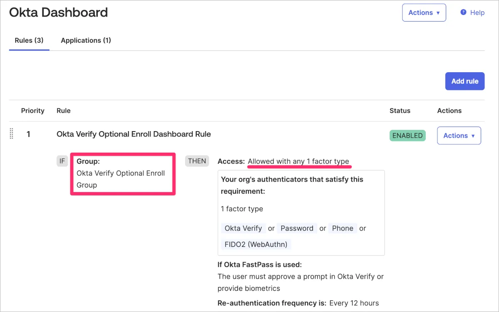Expand the Actions menu for the ENABLED rule
Screen dimensions: 499x312
(x=459, y=136)
